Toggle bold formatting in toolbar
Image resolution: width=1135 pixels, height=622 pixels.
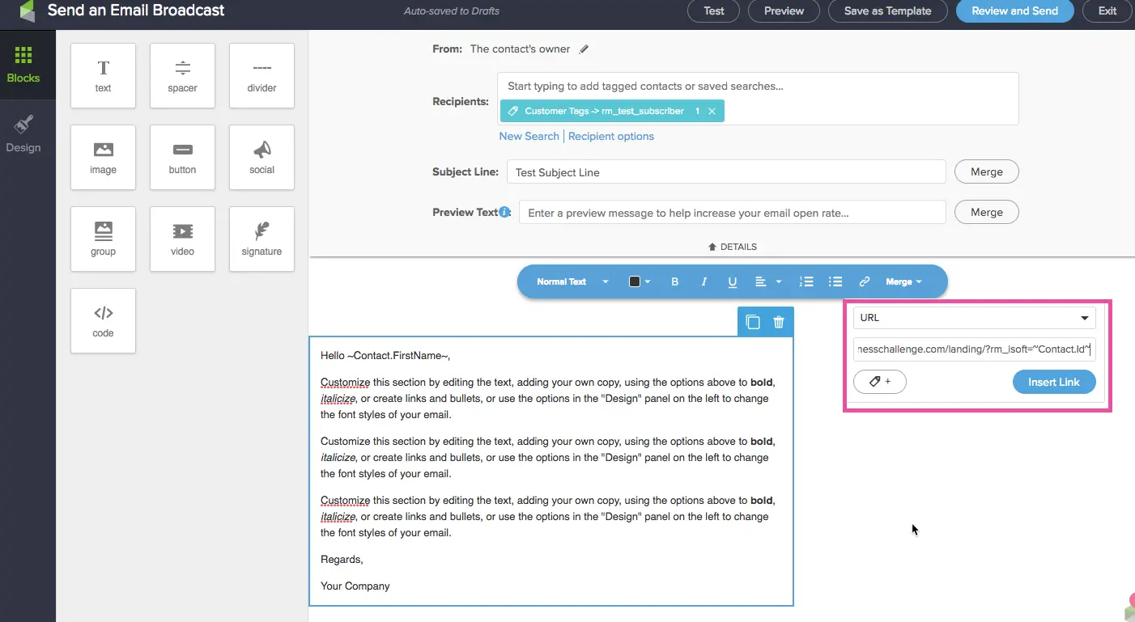click(x=675, y=281)
